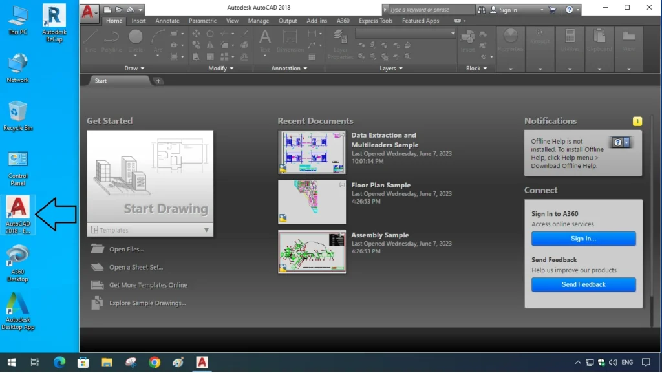Select the Circle tool

point(136,41)
